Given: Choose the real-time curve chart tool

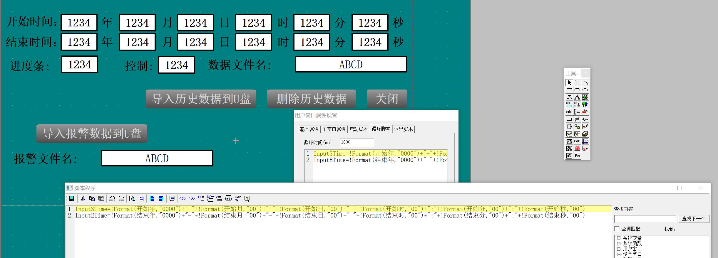Looking at the screenshot, I should pos(585,127).
